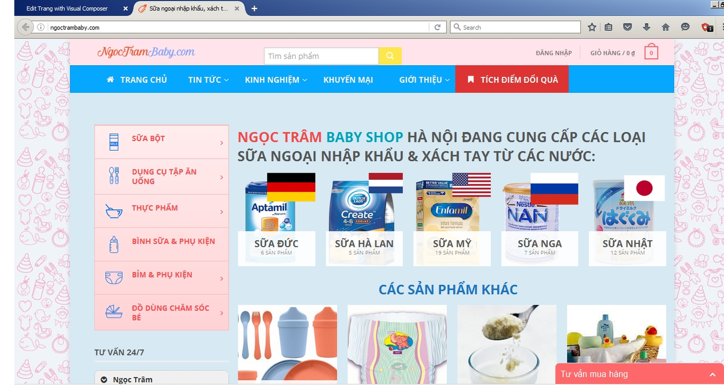Click the Firefox Search box
This screenshot has width=724, height=385.
point(515,27)
